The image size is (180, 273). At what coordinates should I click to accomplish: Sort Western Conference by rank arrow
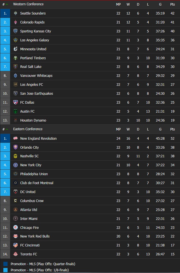(7, 4)
